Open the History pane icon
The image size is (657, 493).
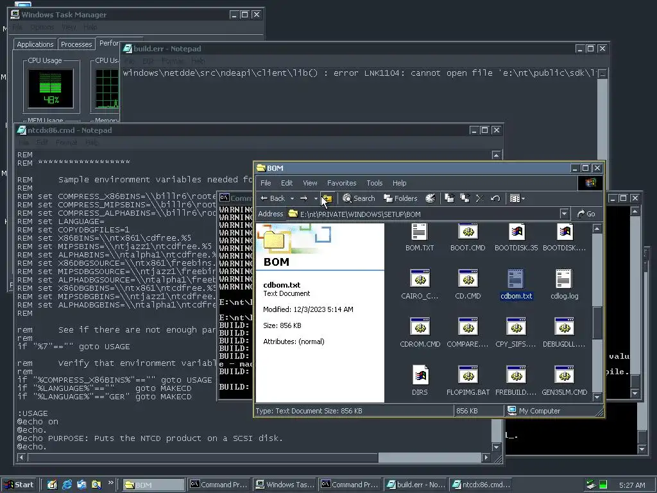(431, 198)
